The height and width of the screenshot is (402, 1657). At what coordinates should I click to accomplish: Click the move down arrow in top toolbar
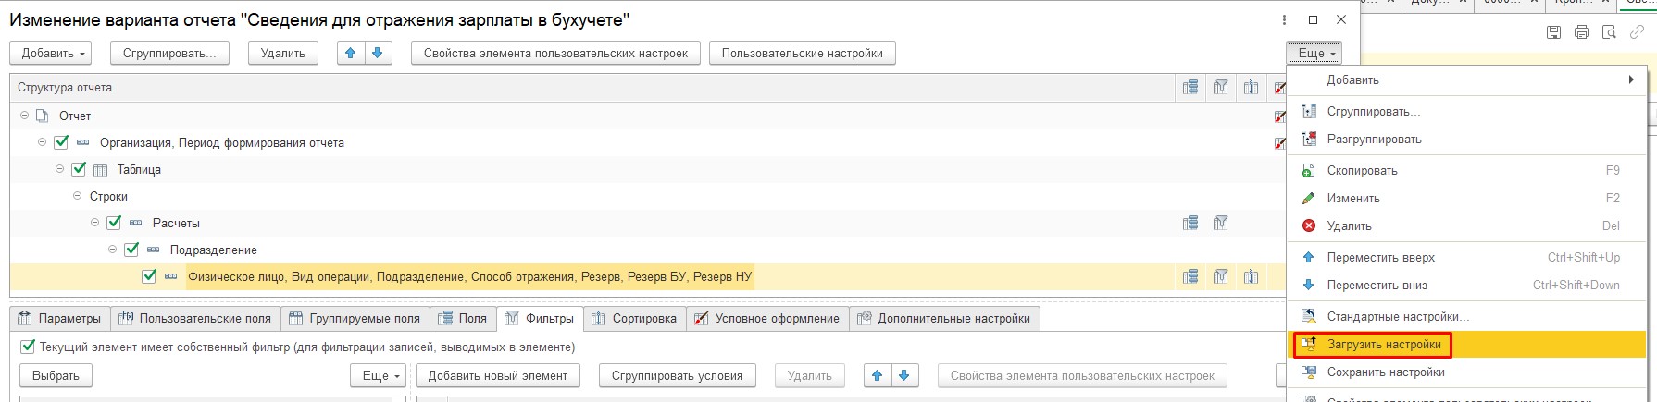tap(377, 54)
